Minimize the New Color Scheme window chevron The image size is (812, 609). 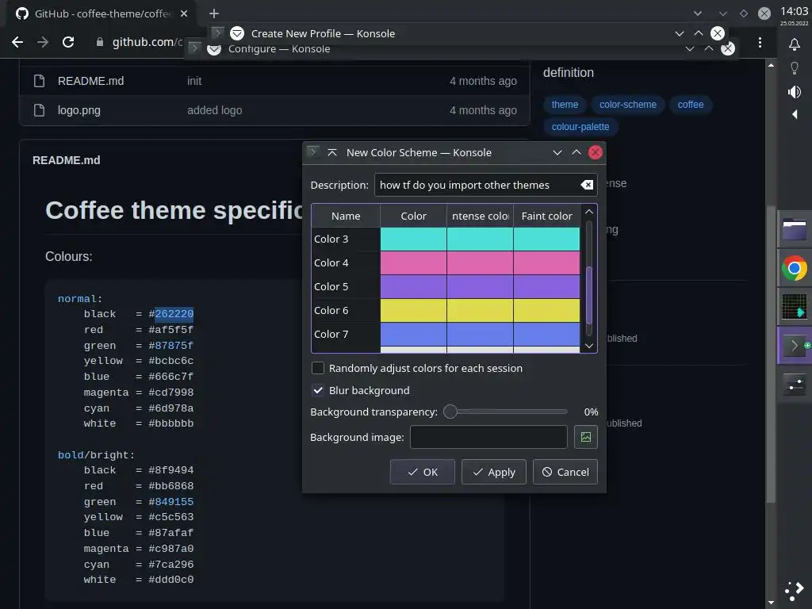point(557,152)
